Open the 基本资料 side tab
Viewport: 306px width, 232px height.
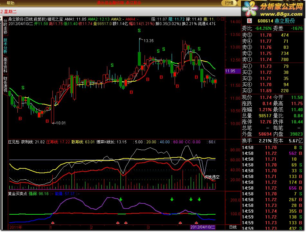5,65
